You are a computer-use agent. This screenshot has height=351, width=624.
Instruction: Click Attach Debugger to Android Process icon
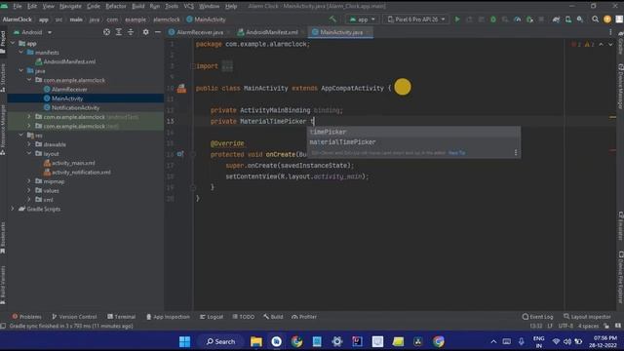(x=529, y=19)
